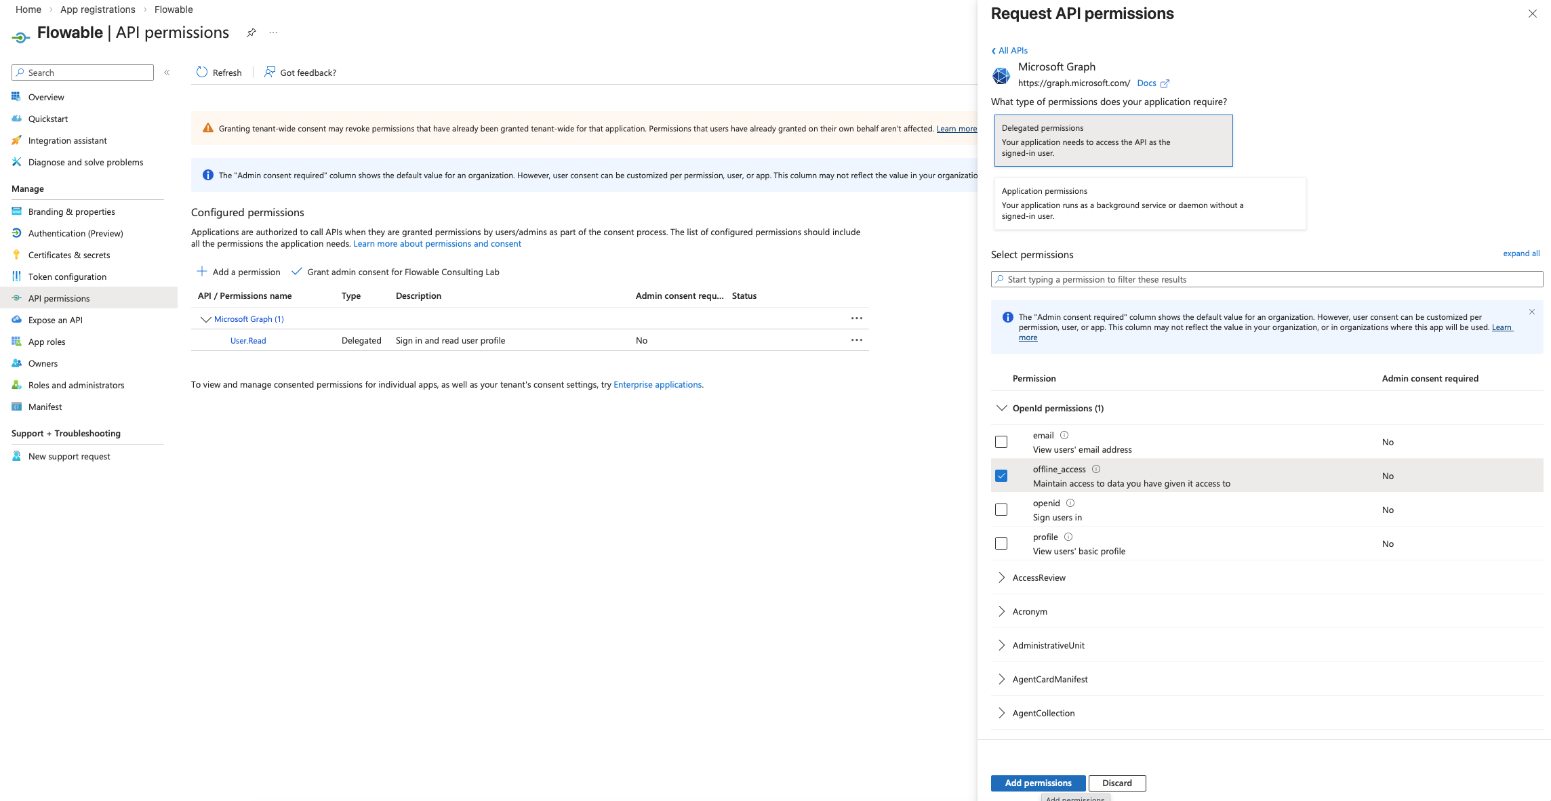Uncheck the offline_access permission checkbox
1551x801 pixels.
pyautogui.click(x=1001, y=476)
